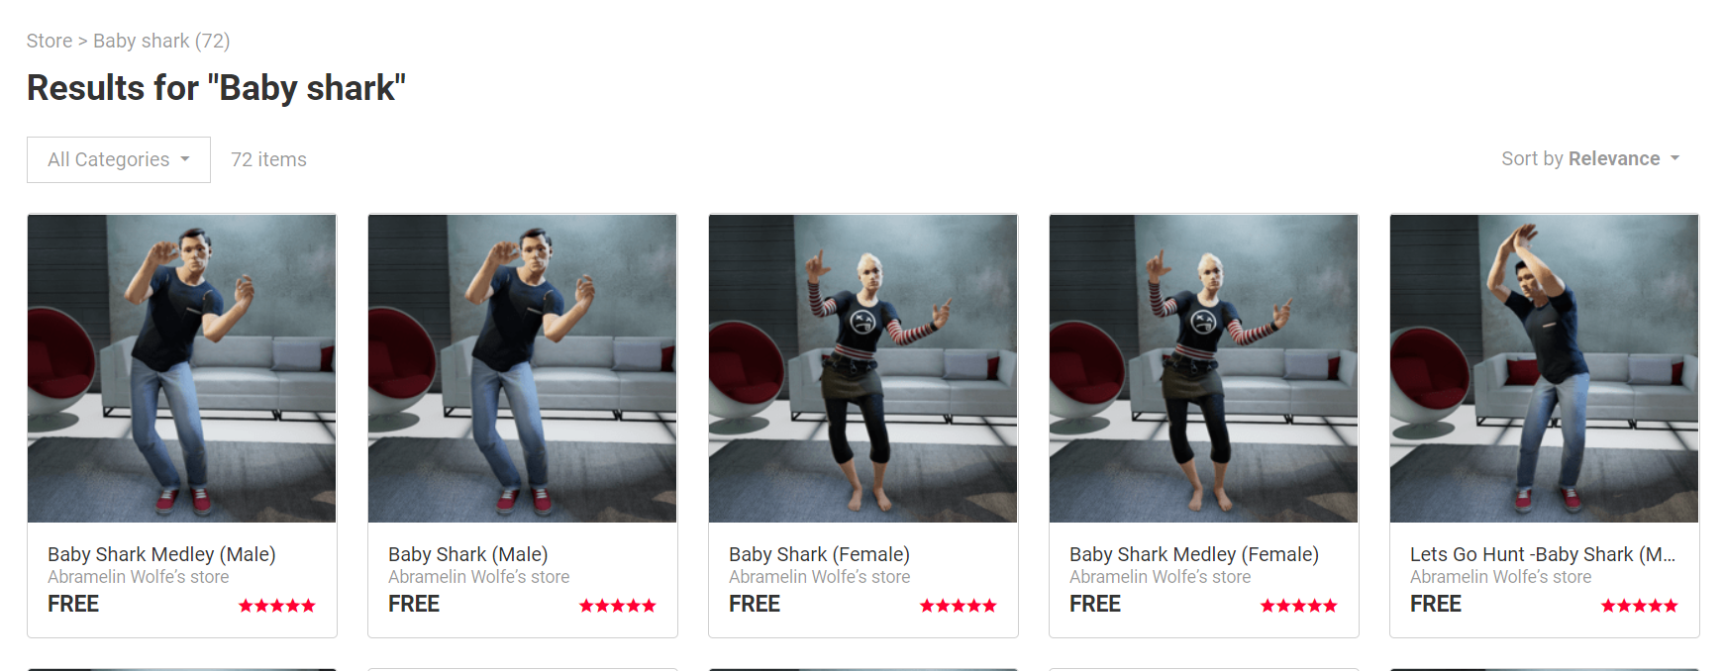
Task: Click the Baby Shark (Male) title
Action: coord(468,554)
